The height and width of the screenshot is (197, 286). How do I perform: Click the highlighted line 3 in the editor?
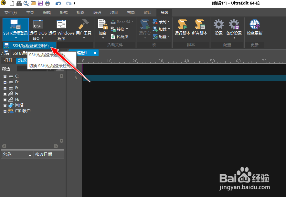(185, 78)
